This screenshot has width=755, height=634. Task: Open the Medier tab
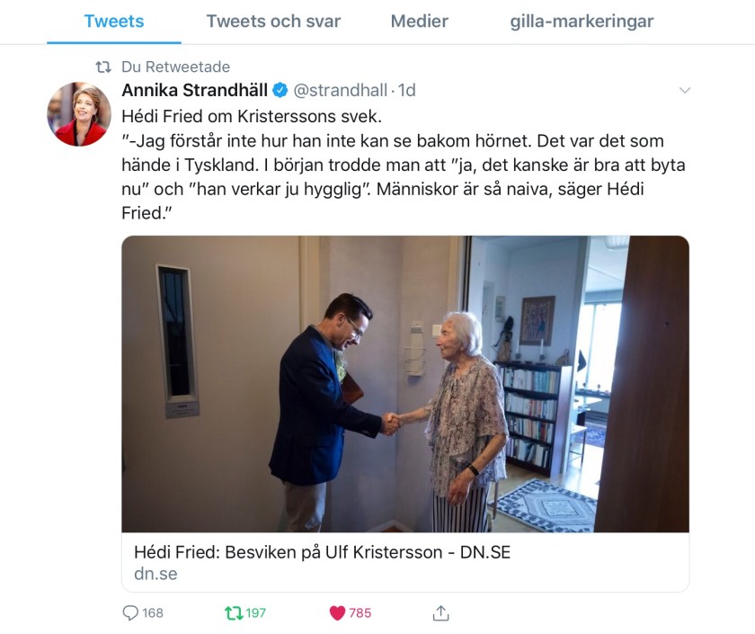[420, 22]
